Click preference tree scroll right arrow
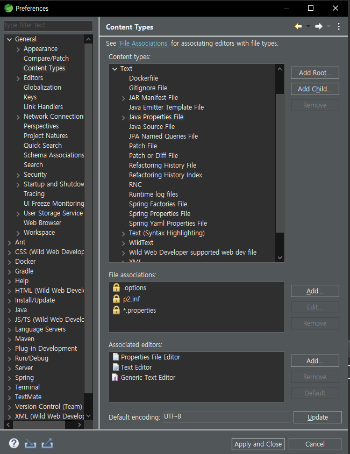Viewport: 350px width, 454px height. point(80,425)
